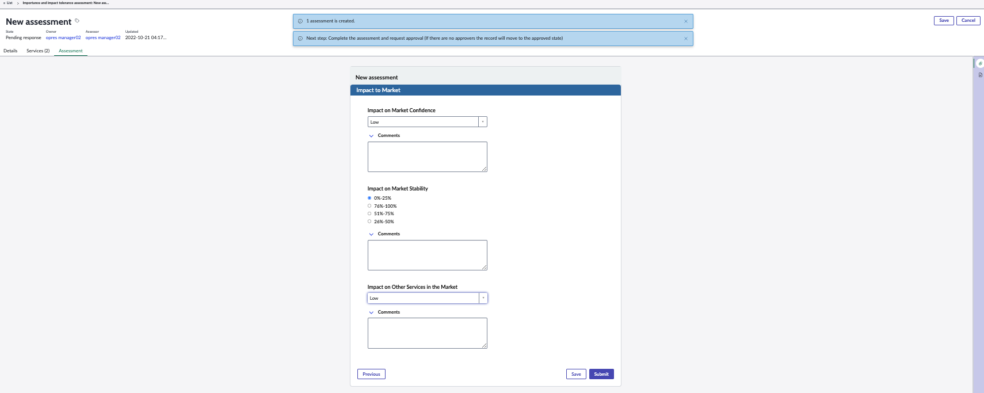Dismiss the '1 assessment is created' notification

685,21
